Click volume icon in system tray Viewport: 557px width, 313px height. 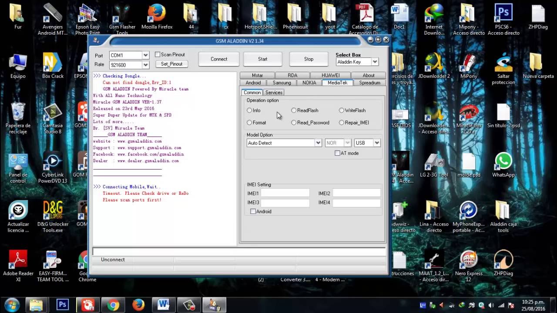[491, 305]
